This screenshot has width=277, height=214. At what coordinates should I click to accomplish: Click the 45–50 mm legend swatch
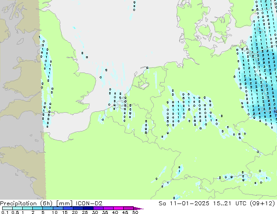click(x=128, y=208)
